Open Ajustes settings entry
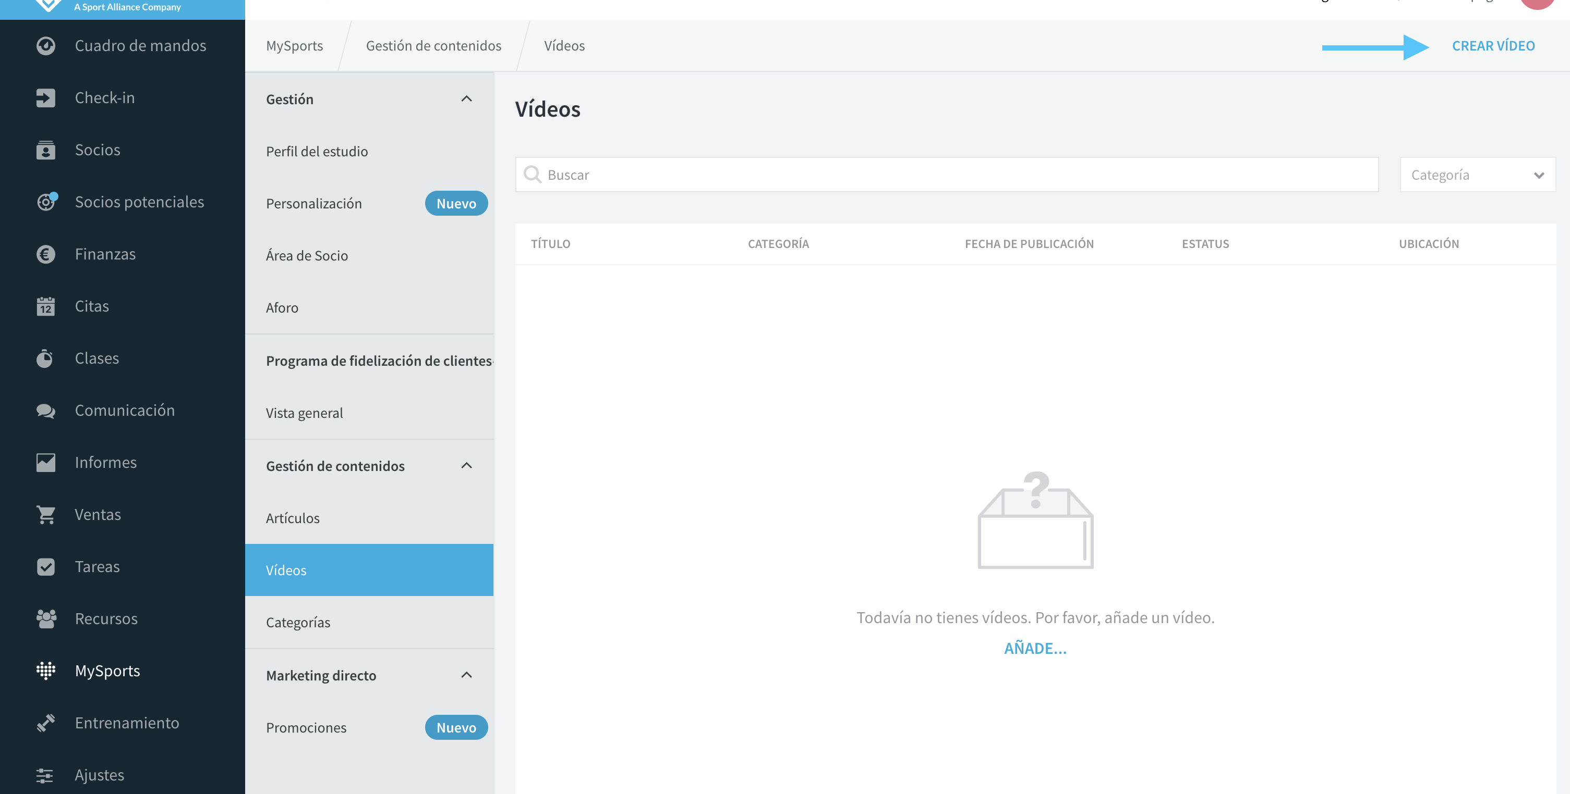 [123, 775]
